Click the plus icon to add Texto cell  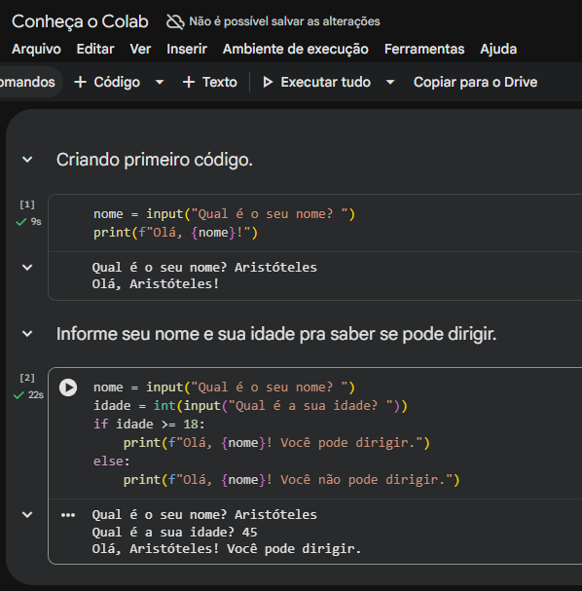point(189,82)
